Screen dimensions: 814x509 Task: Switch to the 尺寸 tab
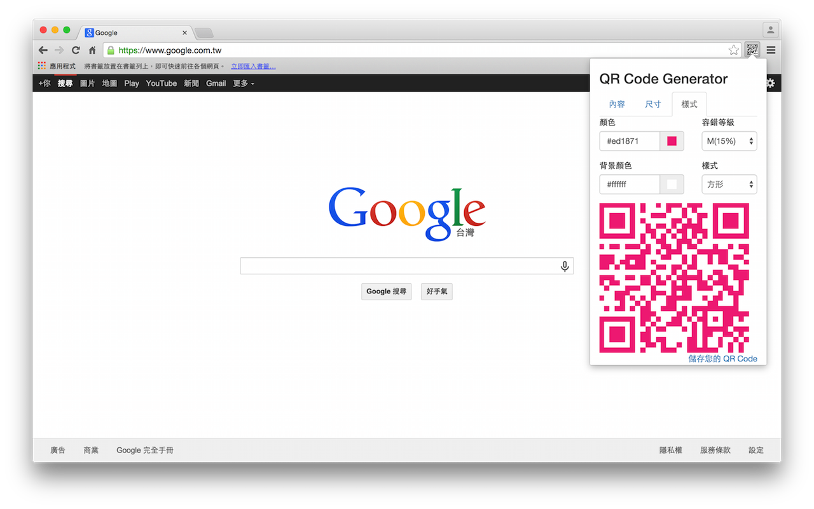point(653,104)
